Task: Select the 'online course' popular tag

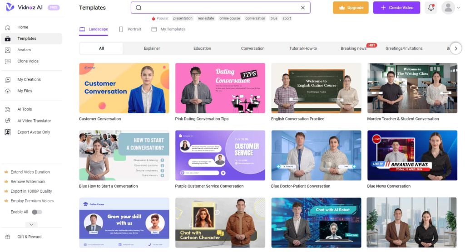Action: tap(229, 19)
